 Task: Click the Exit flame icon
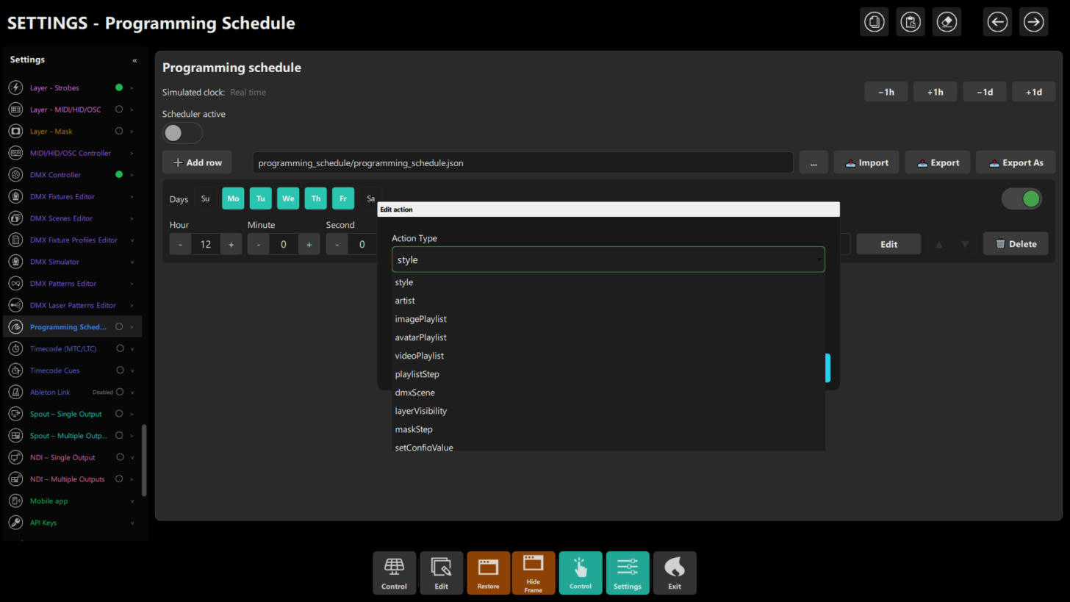point(675,573)
